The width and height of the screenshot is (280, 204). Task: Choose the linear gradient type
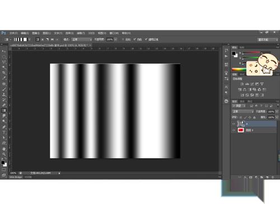(x=38, y=40)
